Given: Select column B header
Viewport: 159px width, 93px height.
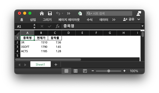Looking at the screenshot, I should pyautogui.click(x=41, y=33).
